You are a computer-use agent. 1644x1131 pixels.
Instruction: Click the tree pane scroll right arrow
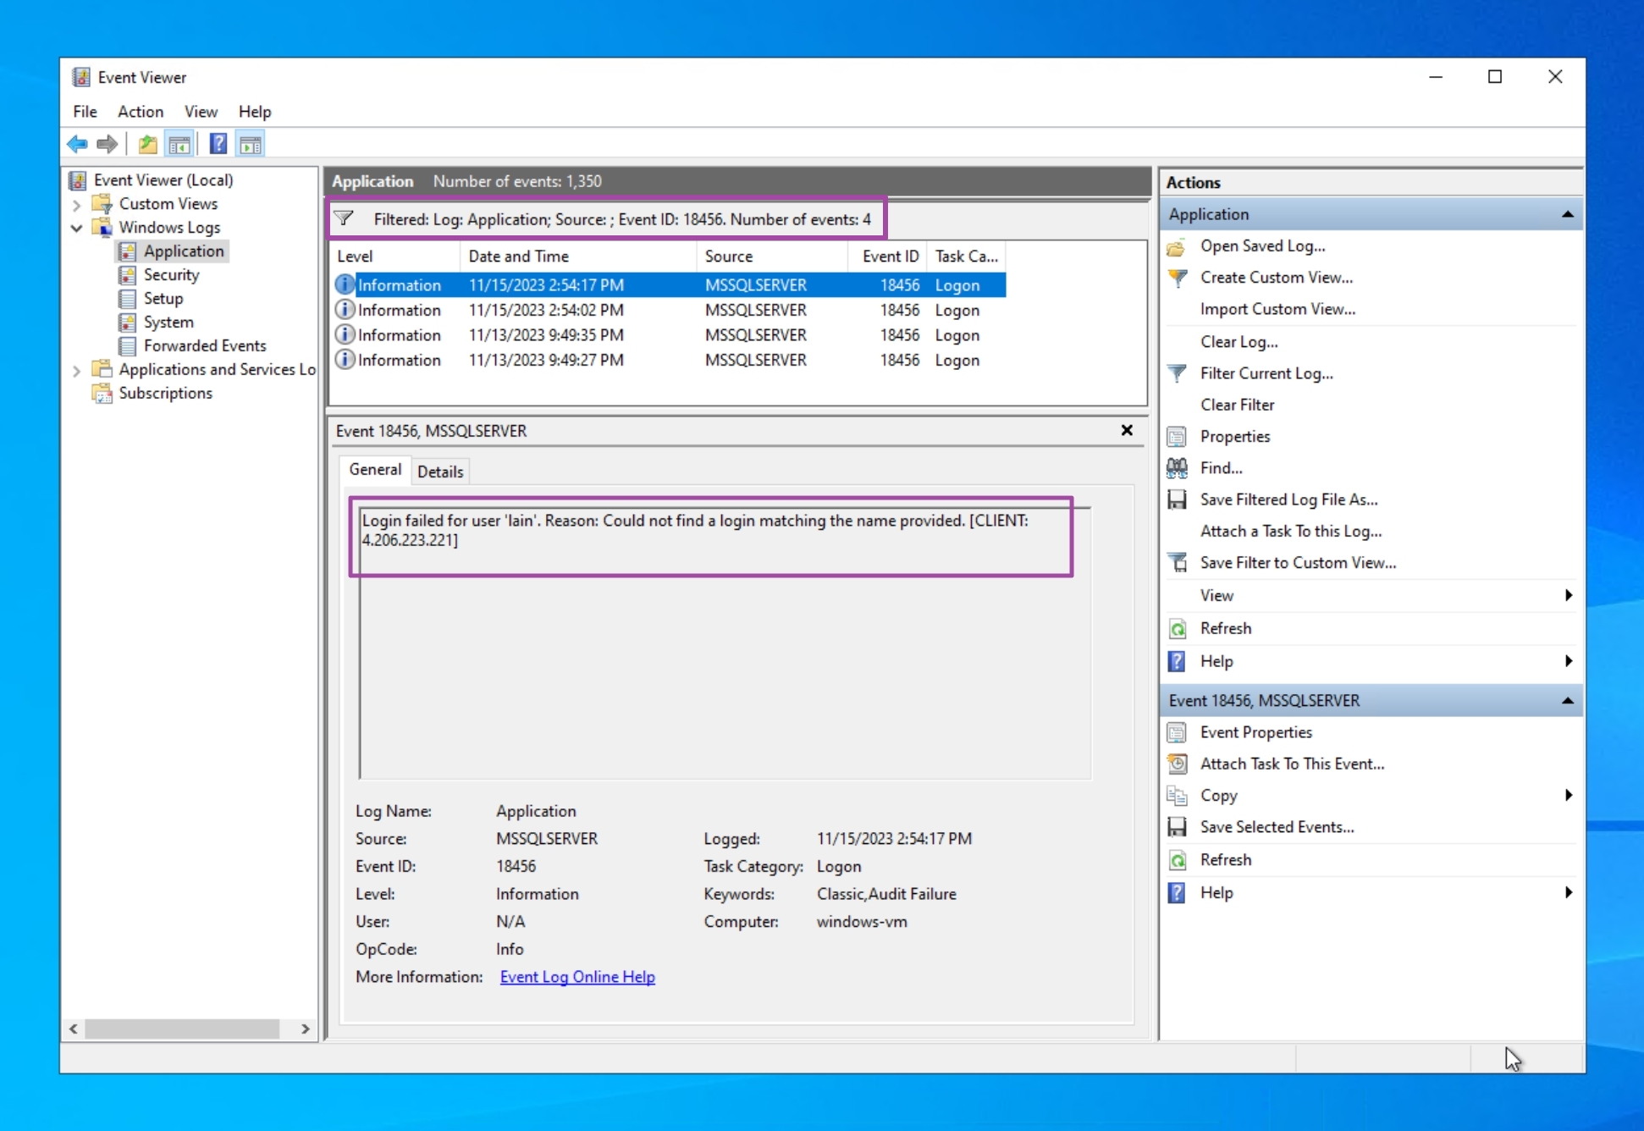point(306,1029)
